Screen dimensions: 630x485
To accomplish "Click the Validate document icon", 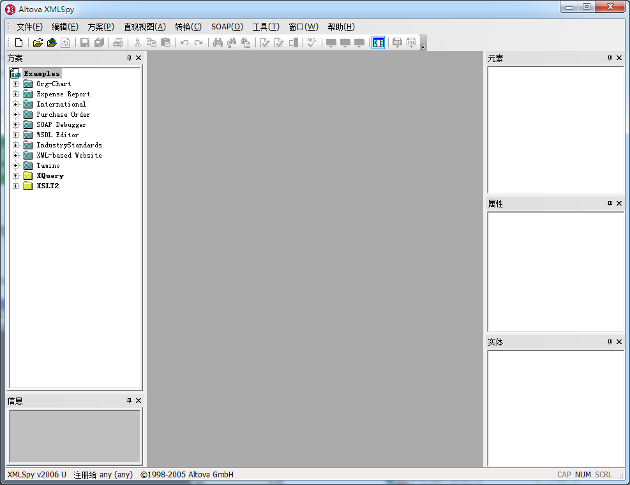I will coord(279,43).
